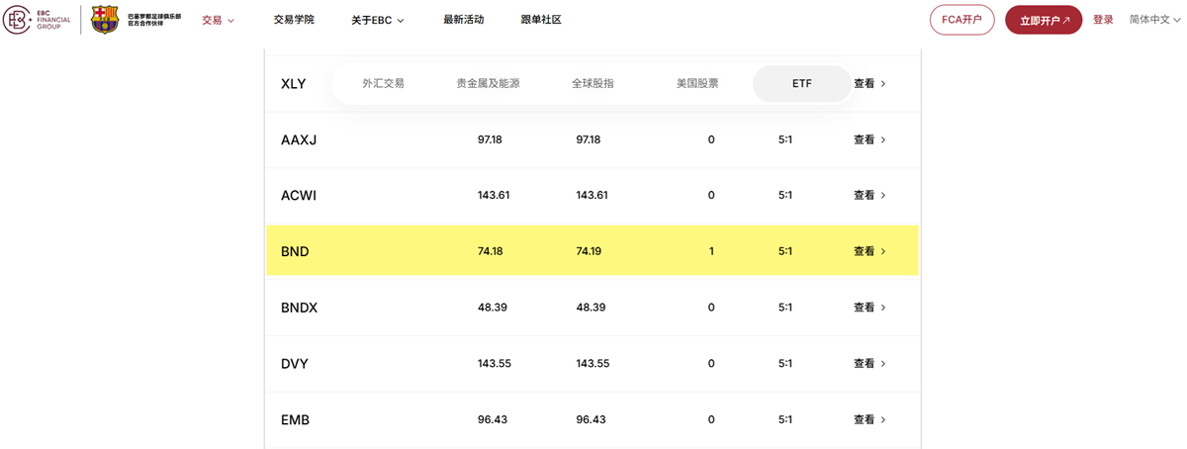Click the first 143.55 price for DVY
Image resolution: width=1187 pixels, height=449 pixels.
[x=494, y=363]
